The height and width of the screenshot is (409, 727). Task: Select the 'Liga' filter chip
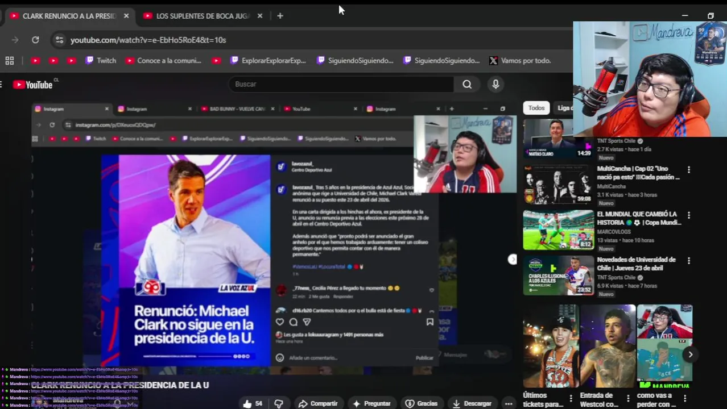tap(564, 108)
